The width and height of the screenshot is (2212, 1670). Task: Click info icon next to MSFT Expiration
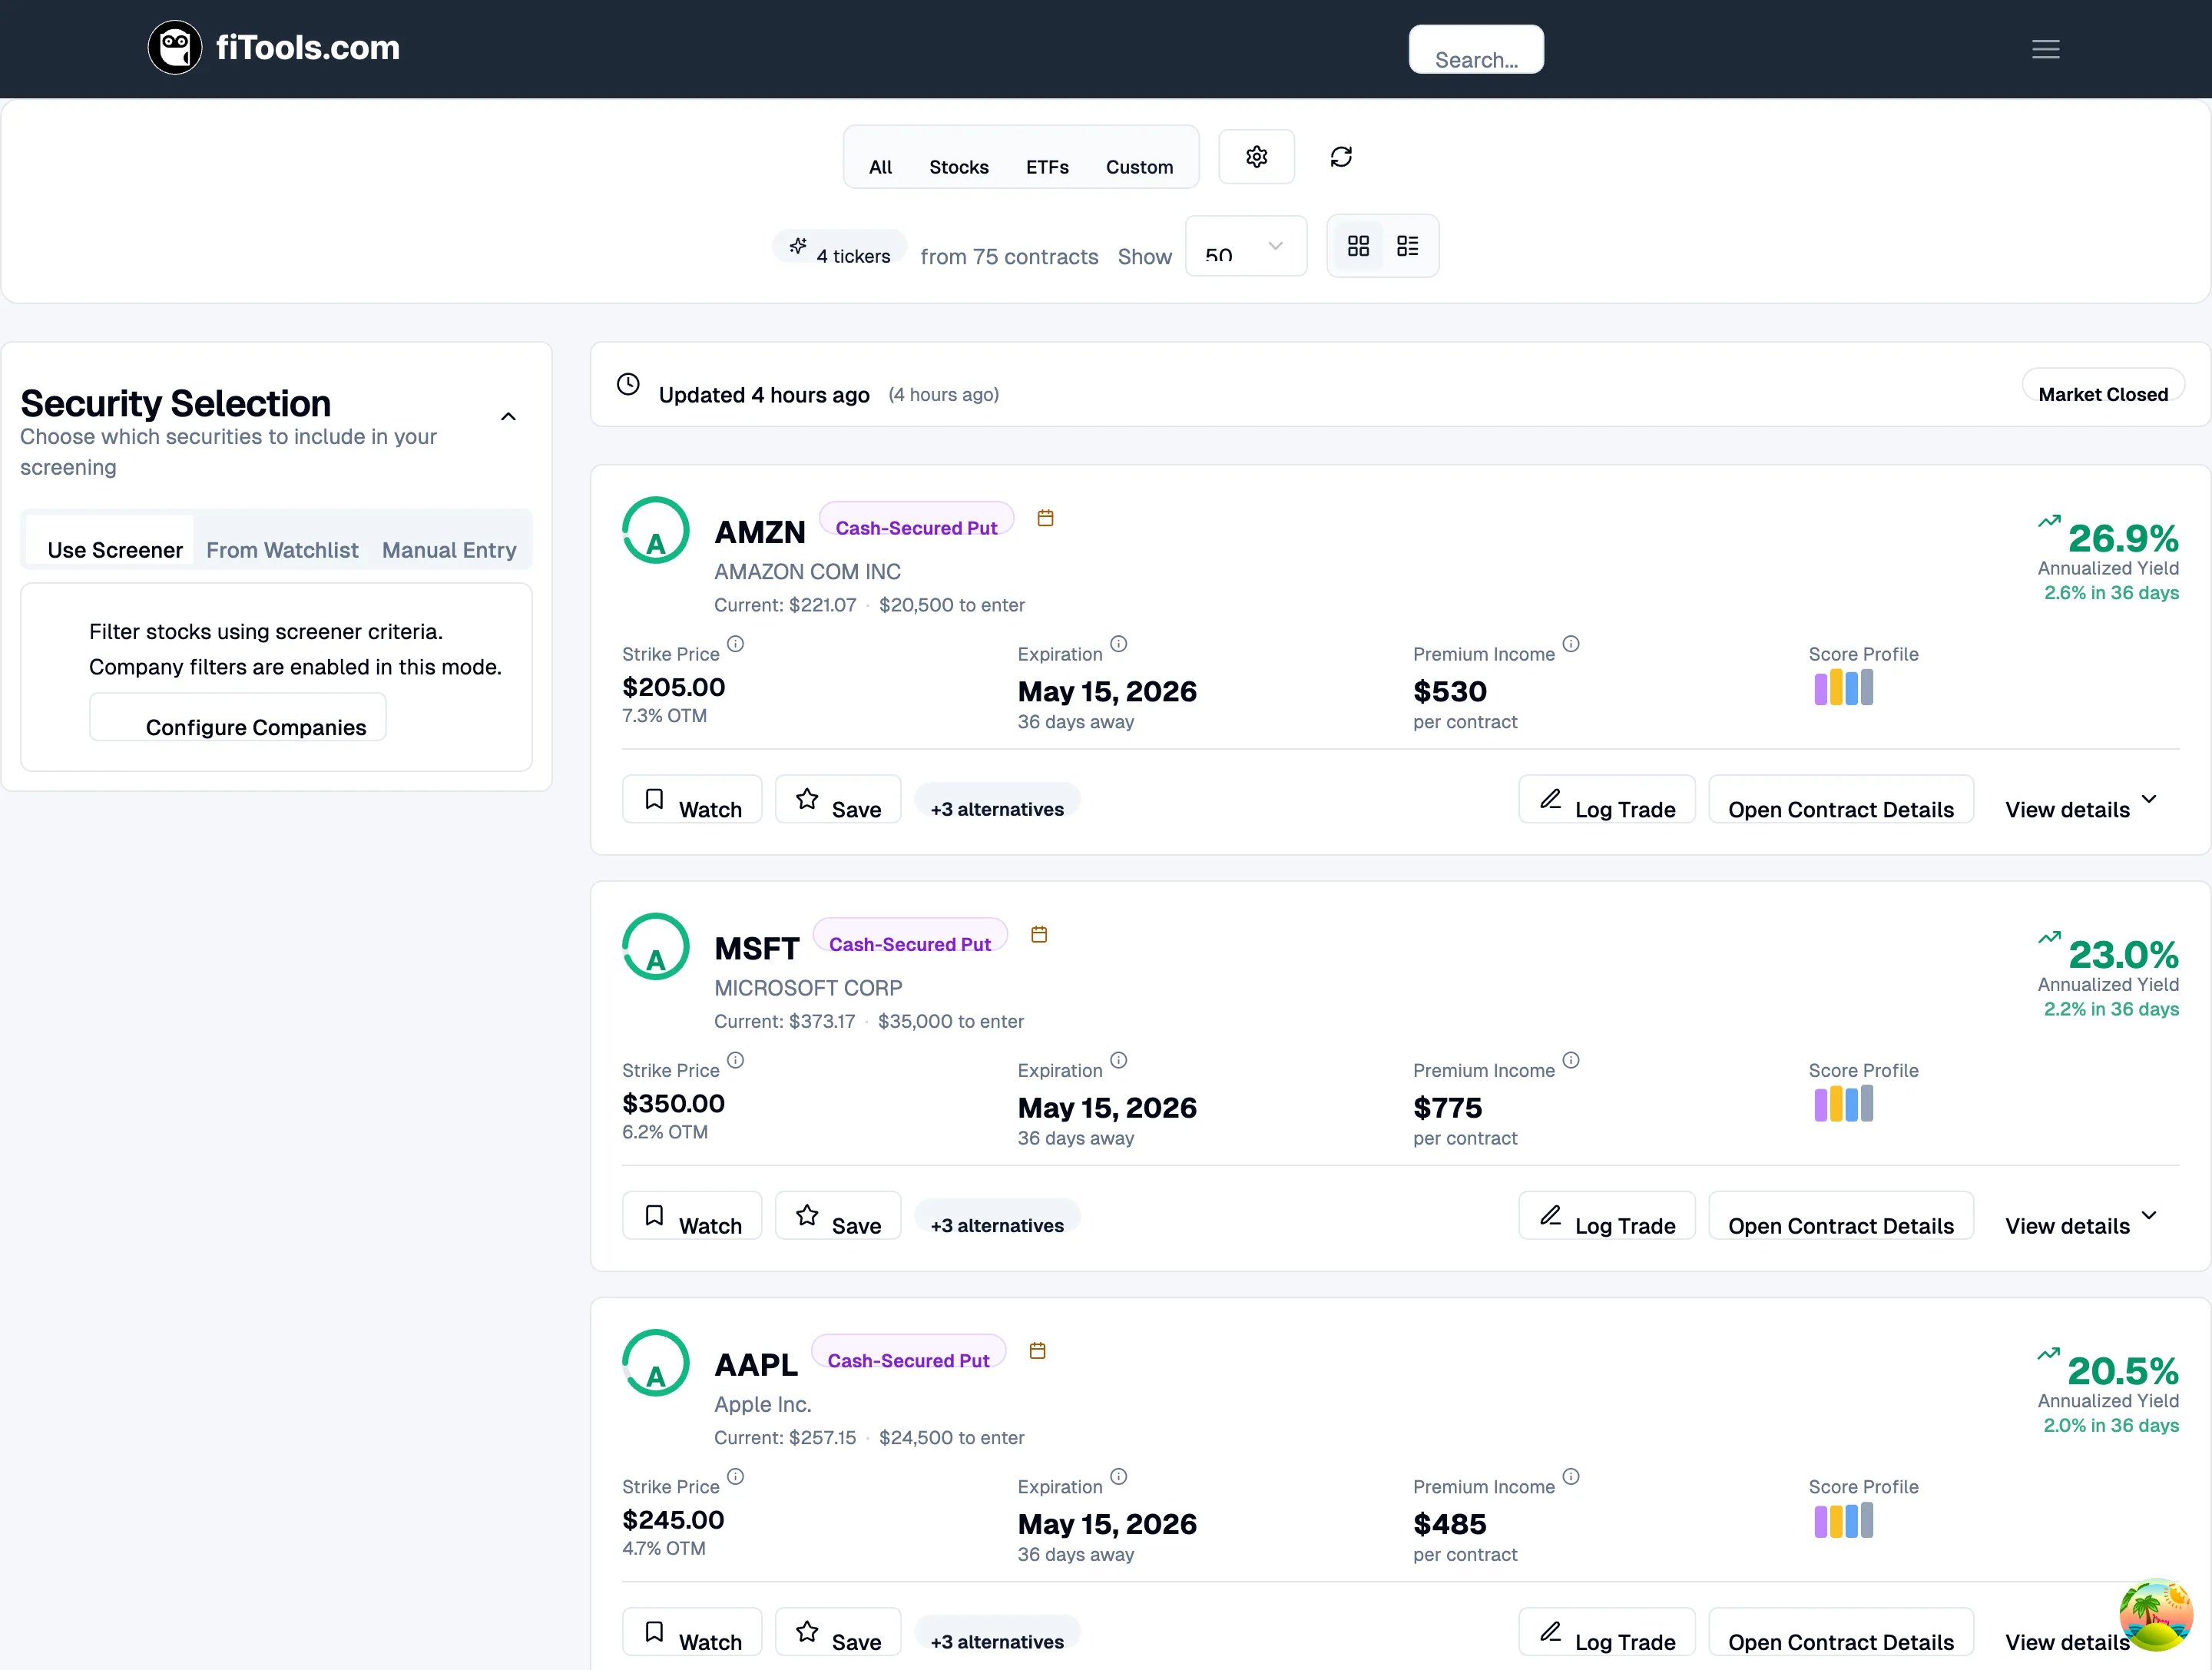pyautogui.click(x=1119, y=1060)
